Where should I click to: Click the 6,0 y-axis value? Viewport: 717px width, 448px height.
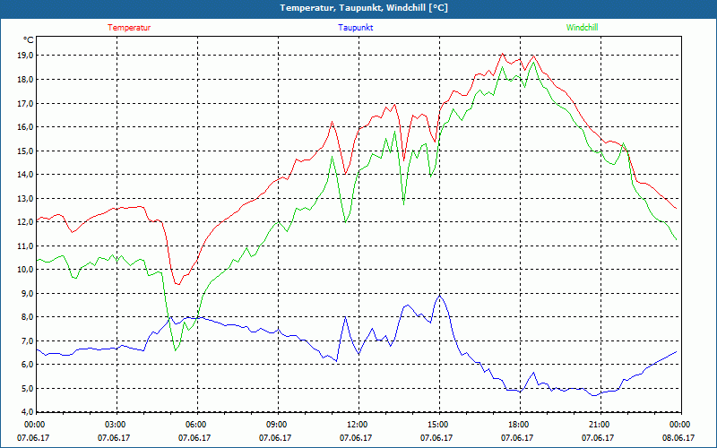click(x=28, y=365)
